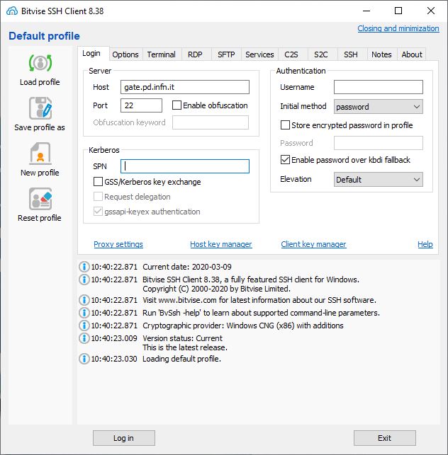Click the Username input field

click(379, 87)
